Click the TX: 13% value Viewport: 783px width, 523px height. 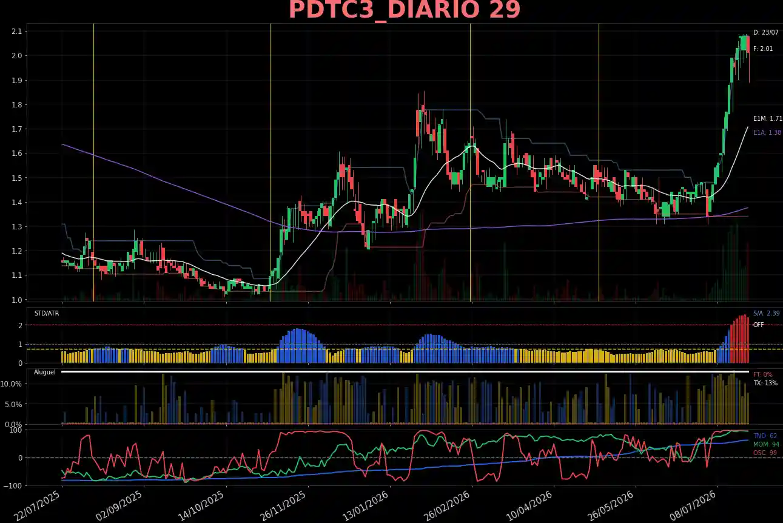pos(765,383)
